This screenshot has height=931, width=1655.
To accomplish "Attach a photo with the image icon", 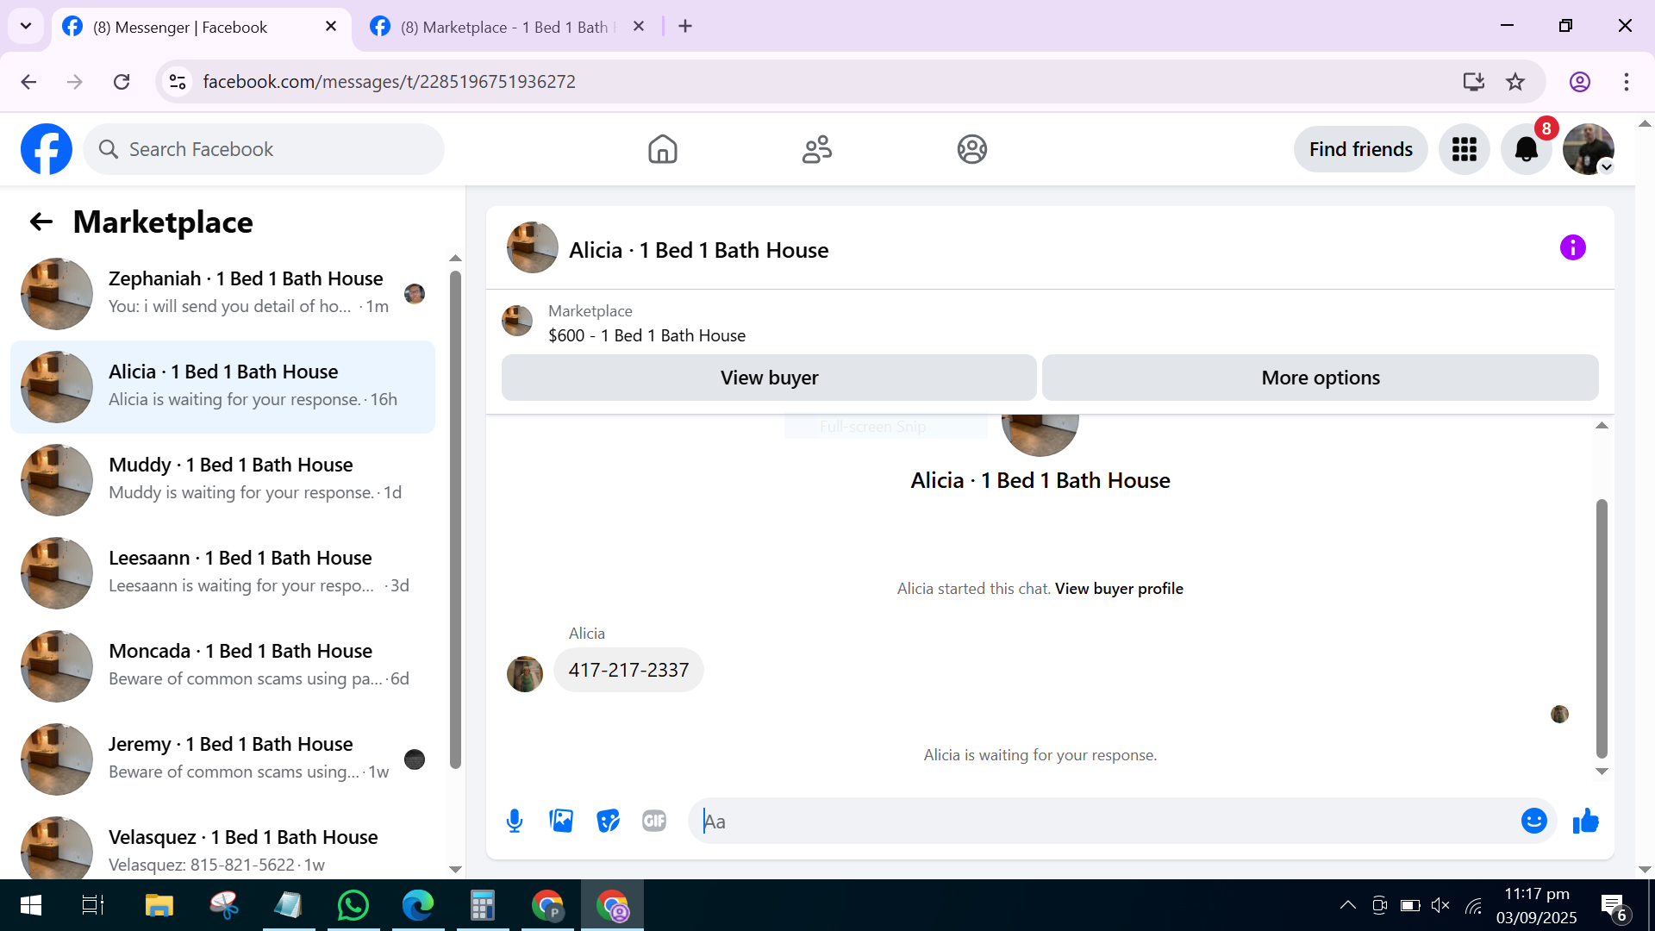I will (561, 821).
